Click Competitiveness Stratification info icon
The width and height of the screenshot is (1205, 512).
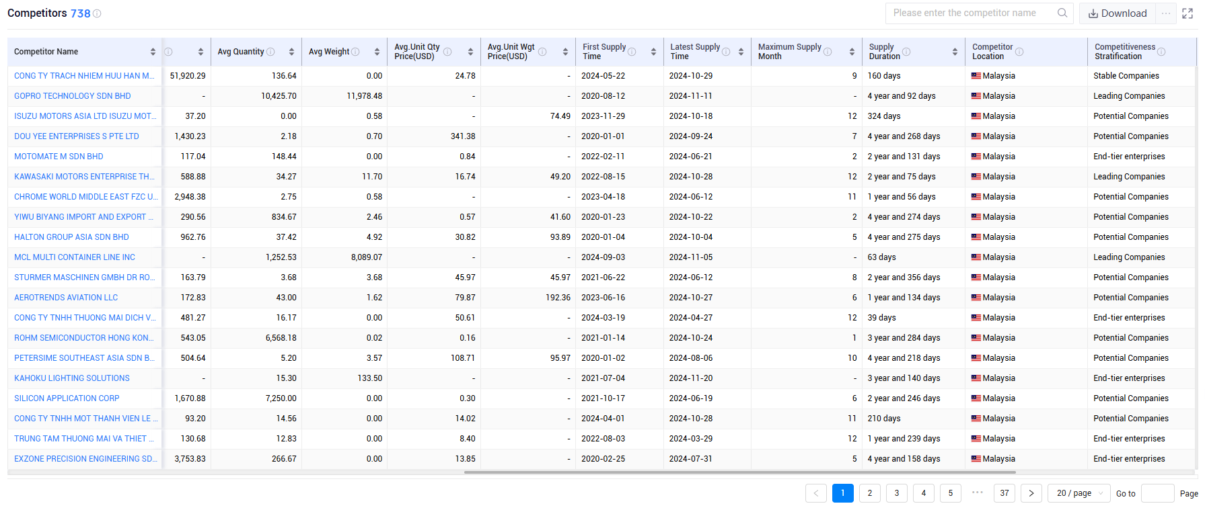(x=1161, y=52)
